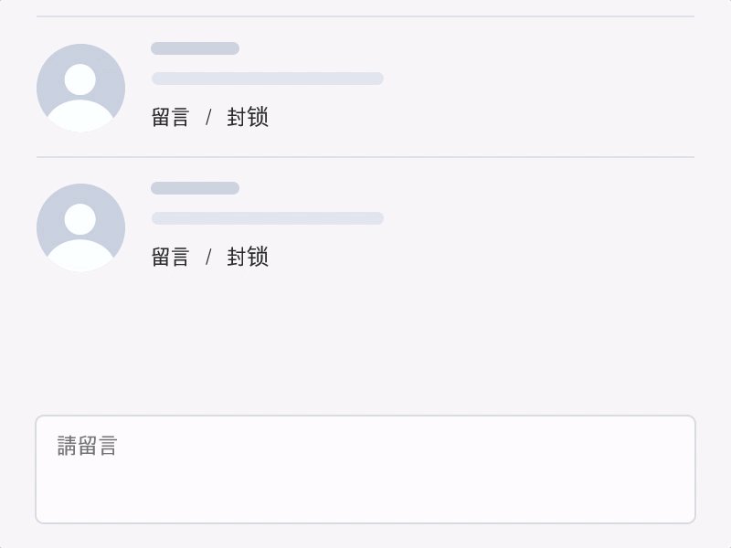Viewport: 731px width, 548px height.
Task: Click the divider line above the top user
Action: click(365, 16)
